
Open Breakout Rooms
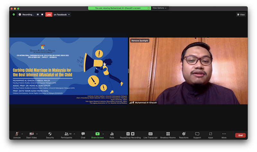click(168, 134)
